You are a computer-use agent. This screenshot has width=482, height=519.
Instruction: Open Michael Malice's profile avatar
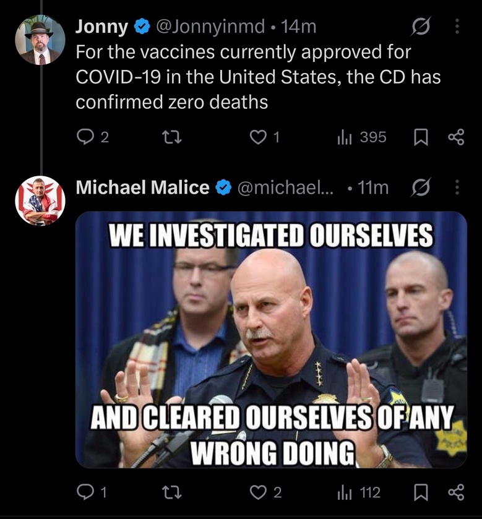[40, 201]
